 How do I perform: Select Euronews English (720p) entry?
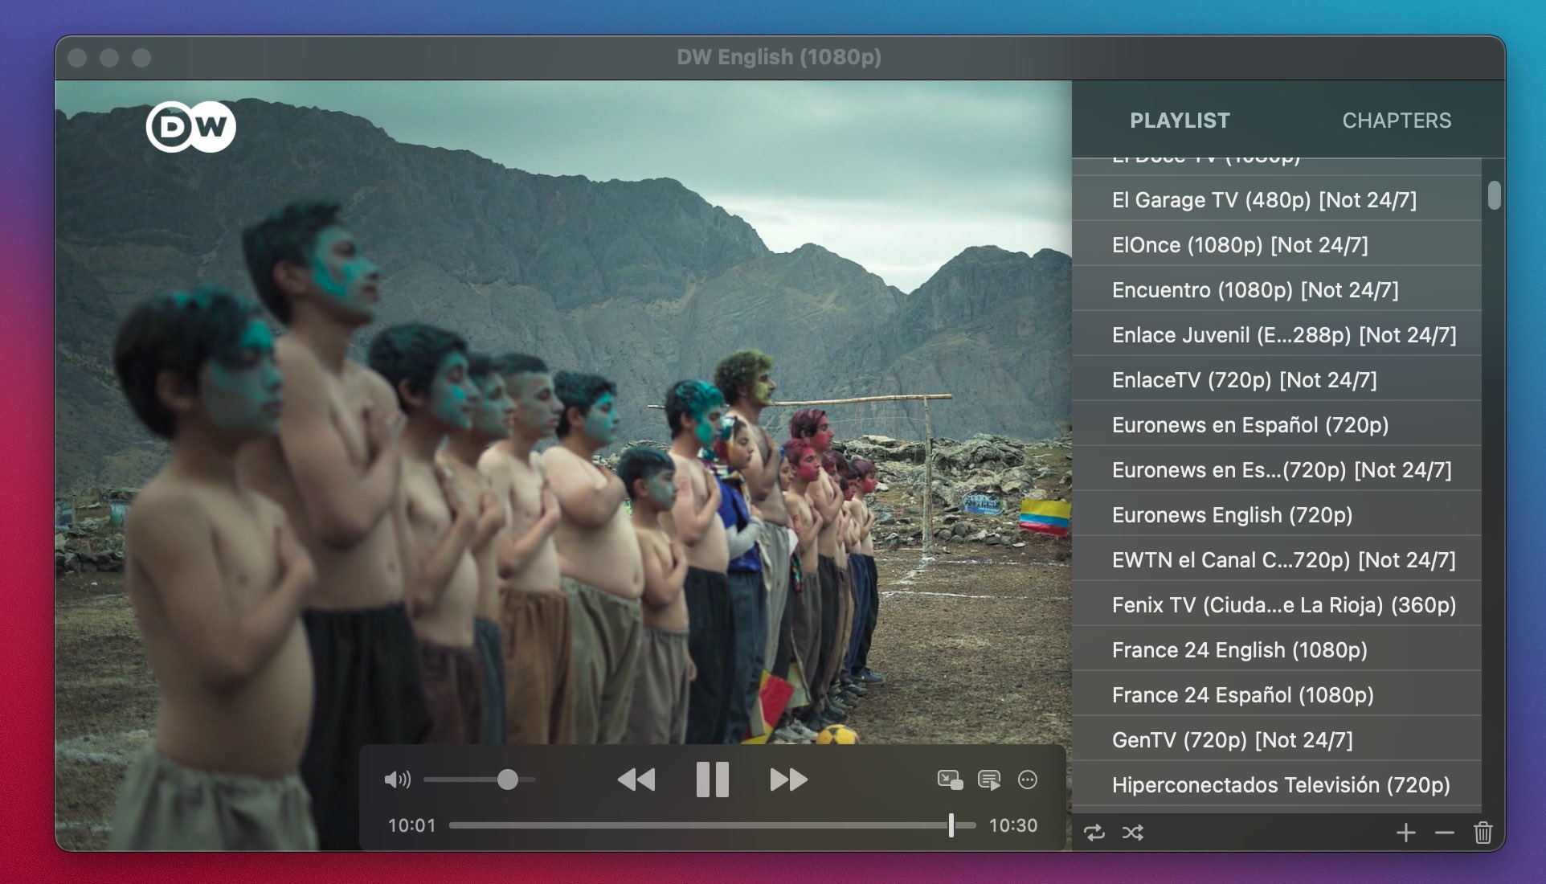1277,514
